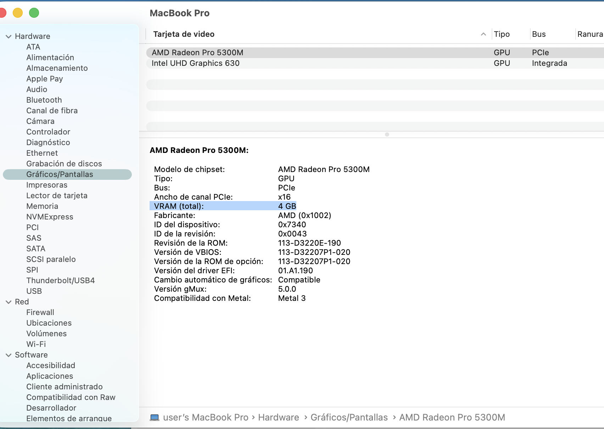Viewport: 604px width, 429px height.
Task: Sort by the Ranura column header
Action: (590, 34)
